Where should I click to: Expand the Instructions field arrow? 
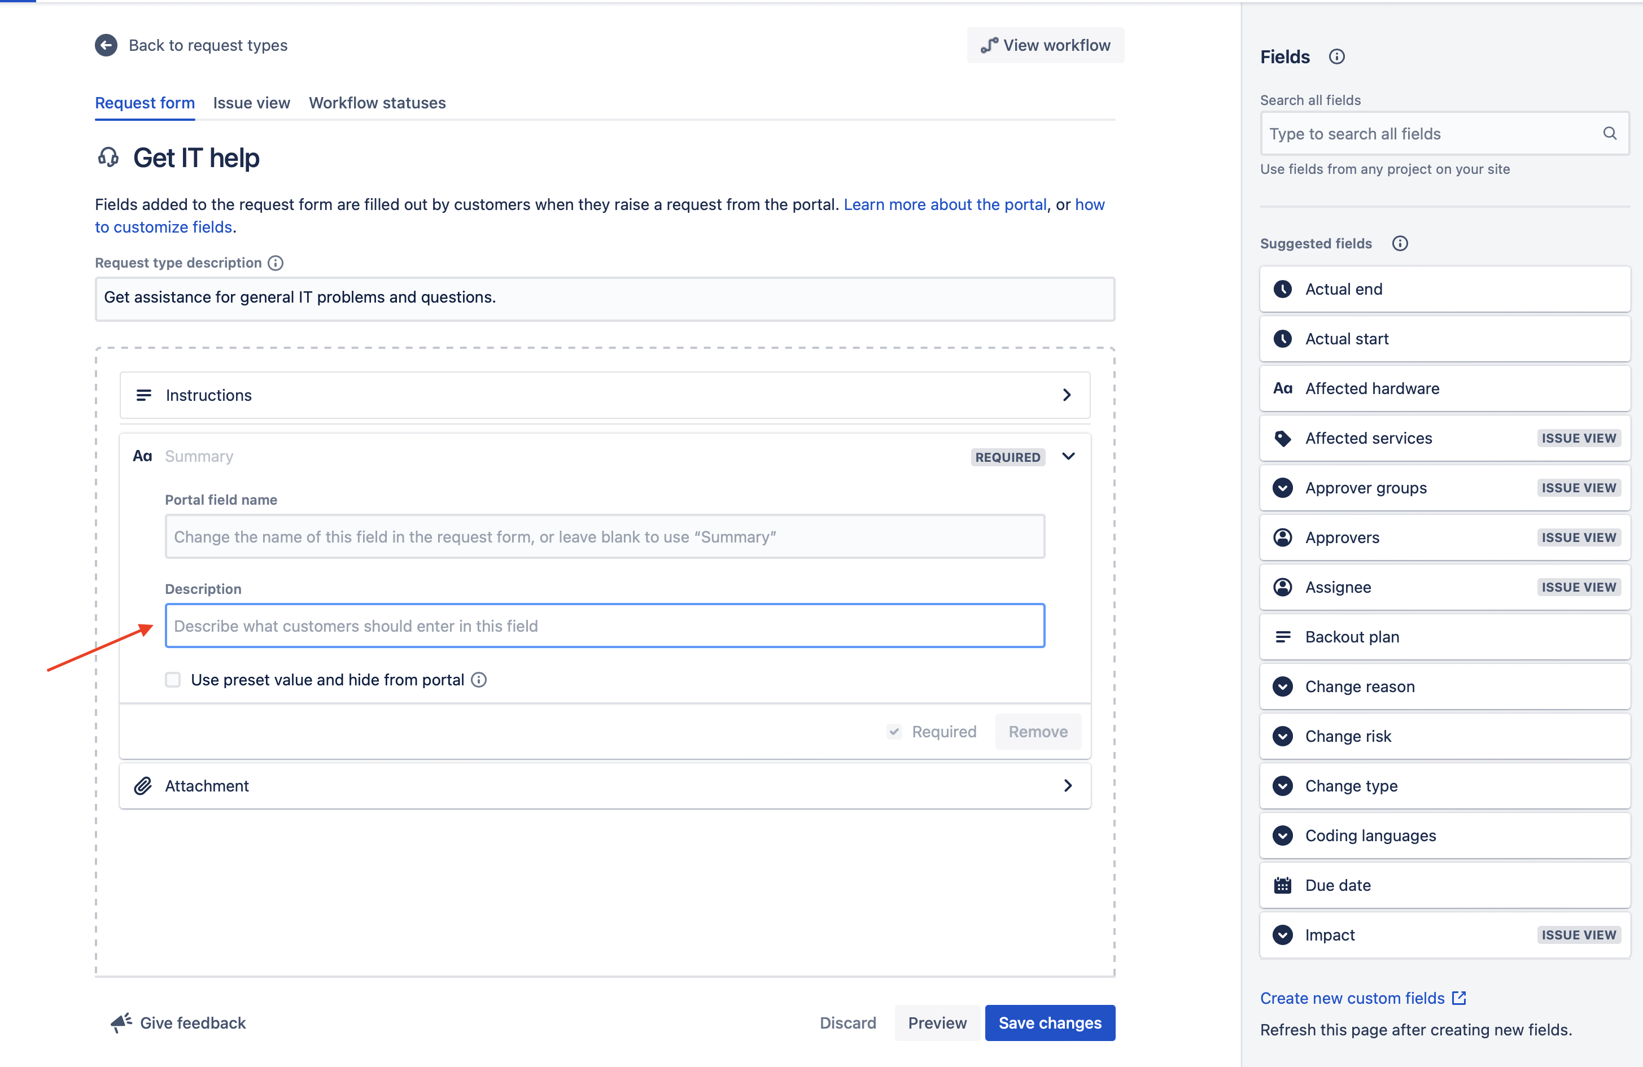(1067, 395)
